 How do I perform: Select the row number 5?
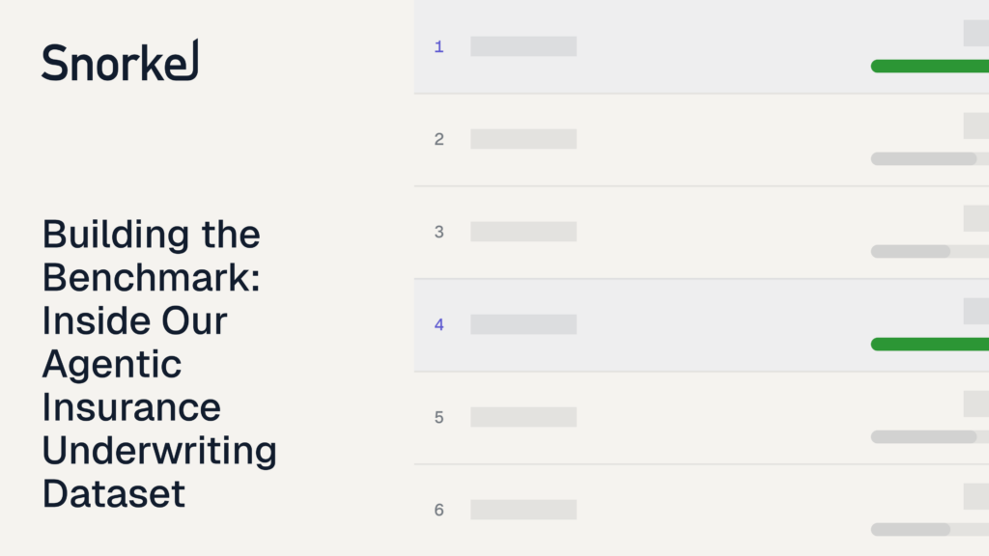coord(439,417)
